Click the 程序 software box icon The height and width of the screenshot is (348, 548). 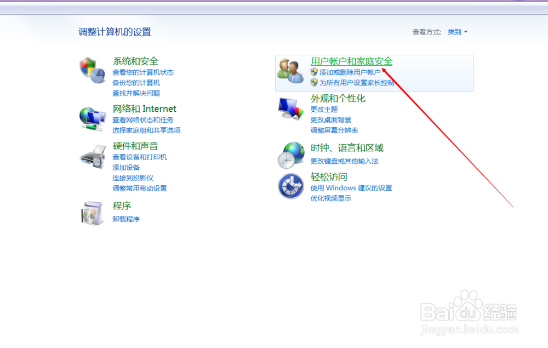click(x=92, y=214)
